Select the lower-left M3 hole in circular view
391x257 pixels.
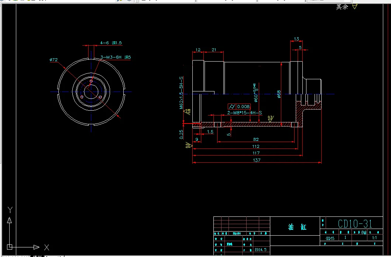pos(82,97)
